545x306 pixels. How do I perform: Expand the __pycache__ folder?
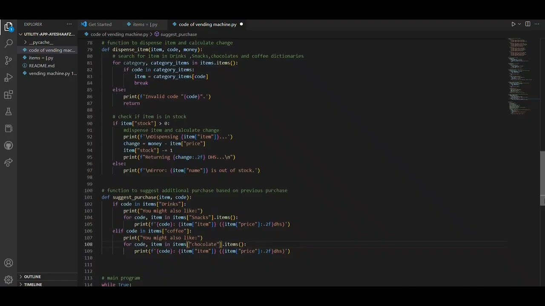[x=41, y=42]
